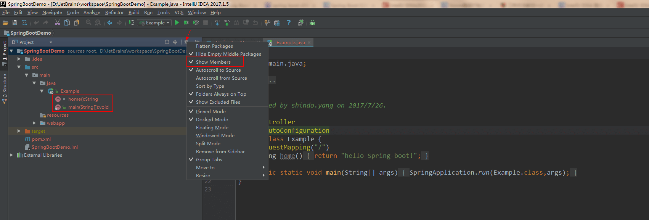Toggle Docked Mode option
The height and width of the screenshot is (220, 649).
227,120
